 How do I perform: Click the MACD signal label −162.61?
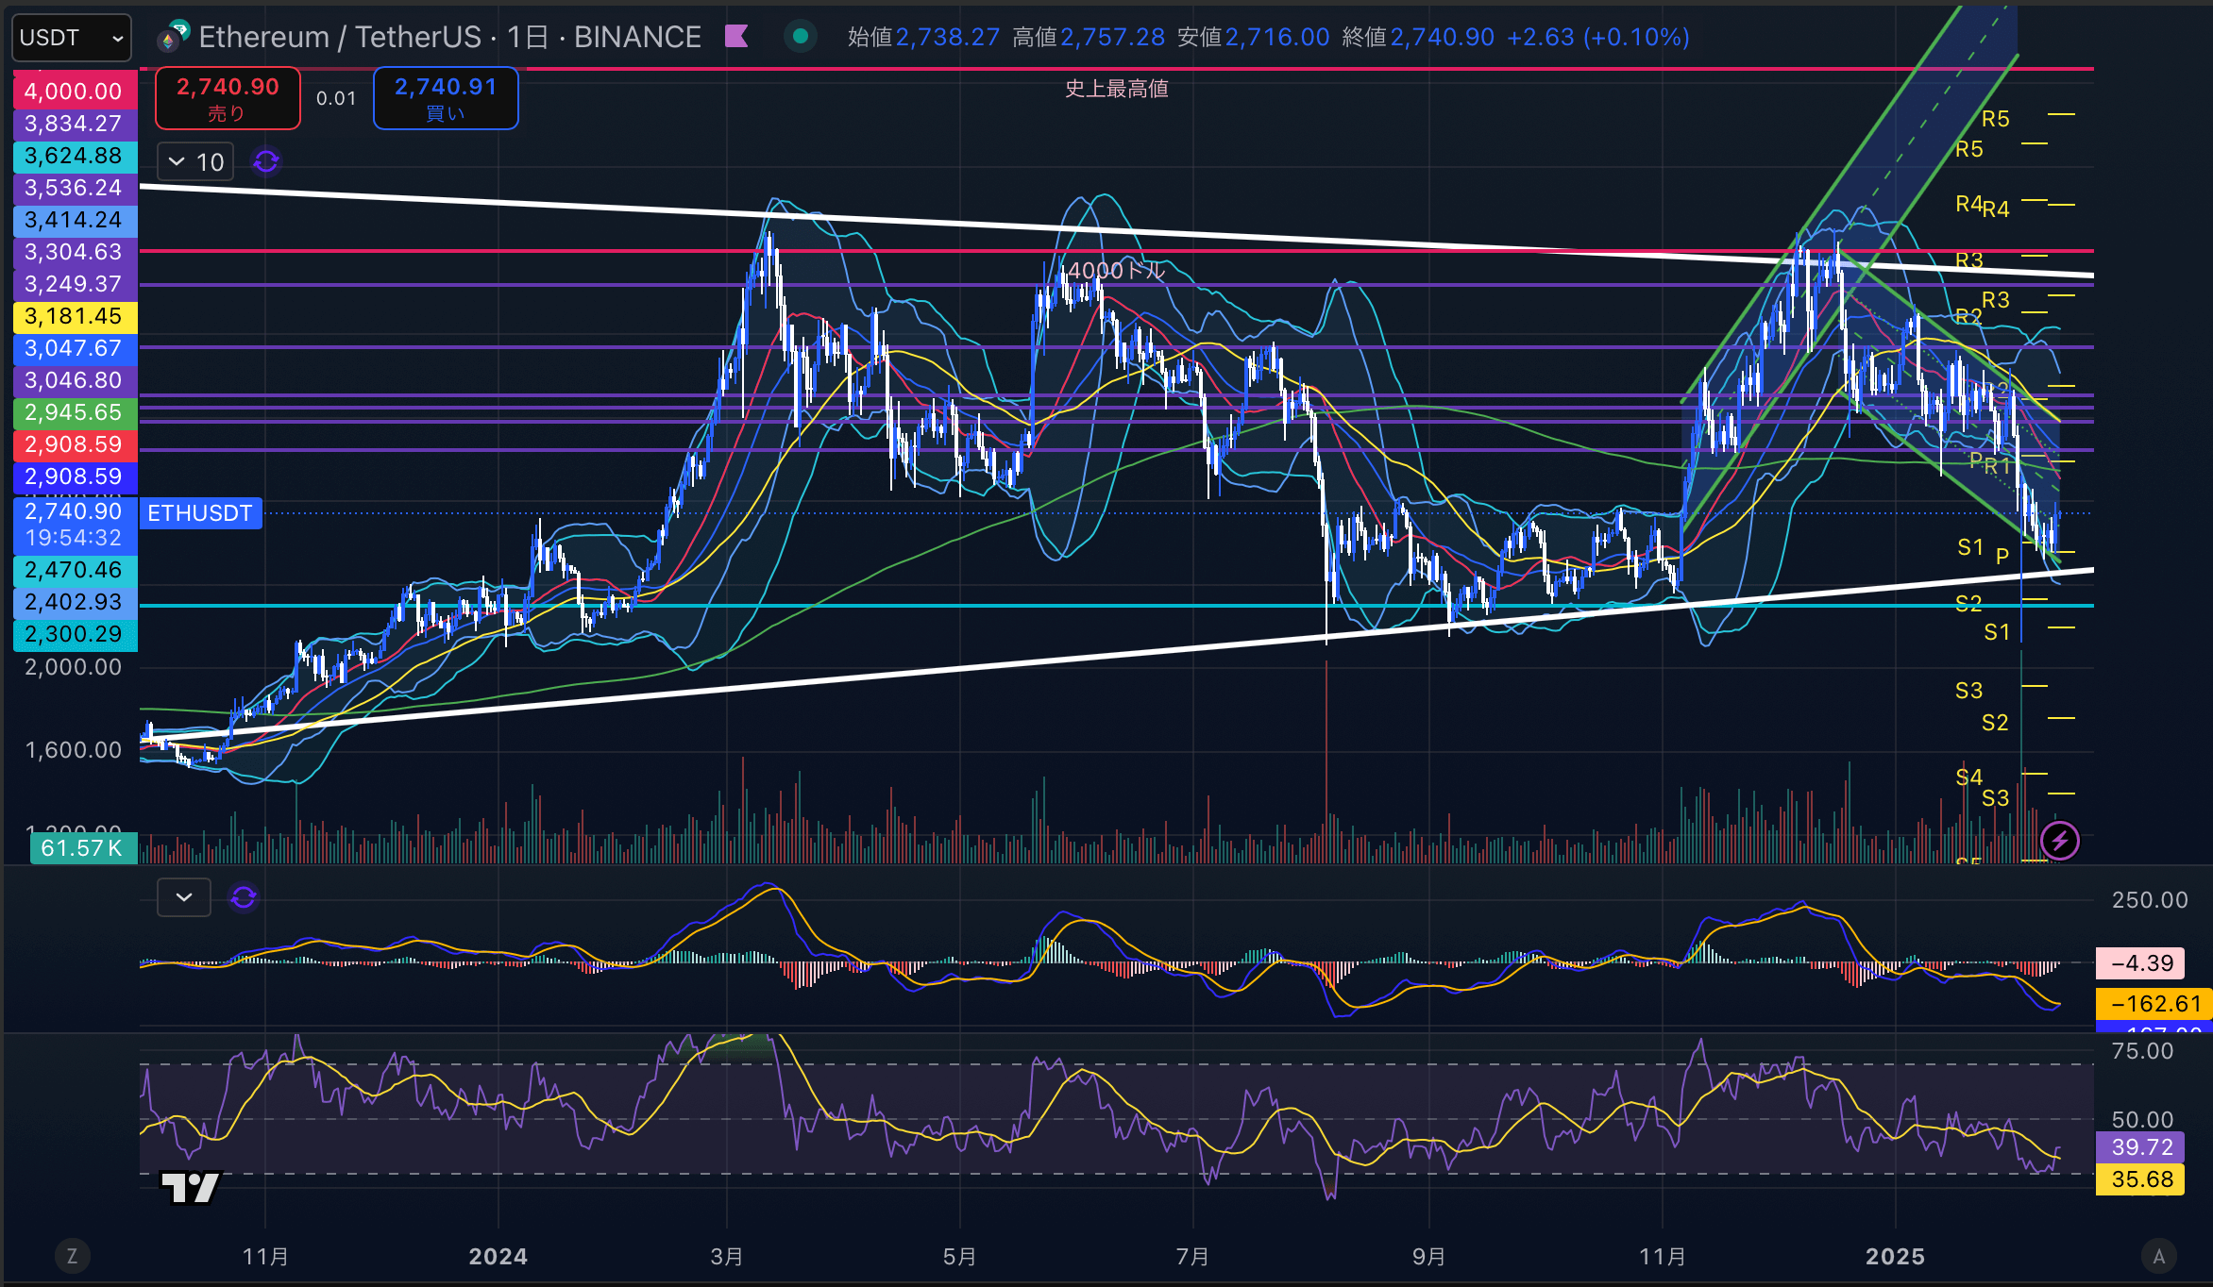pyautogui.click(x=2154, y=1004)
